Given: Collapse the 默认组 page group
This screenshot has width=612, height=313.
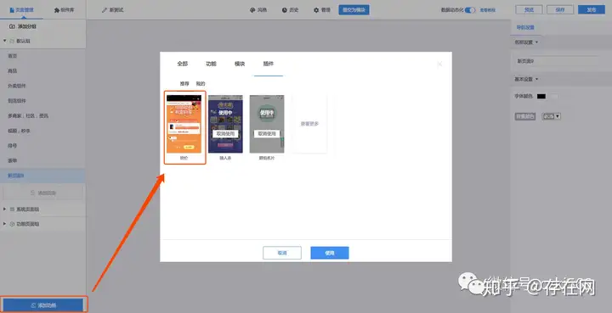Looking at the screenshot, I should point(5,41).
